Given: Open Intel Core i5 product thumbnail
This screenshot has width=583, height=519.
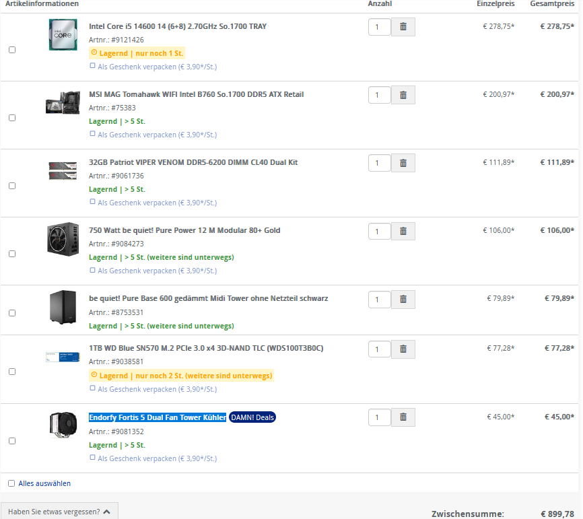Looking at the screenshot, I should (x=63, y=34).
